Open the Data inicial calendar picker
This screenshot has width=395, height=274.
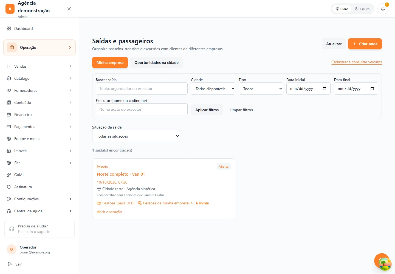pos(325,89)
